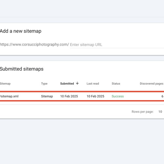Sort by the Sitemap column header
This screenshot has width=164, height=164.
[5, 84]
